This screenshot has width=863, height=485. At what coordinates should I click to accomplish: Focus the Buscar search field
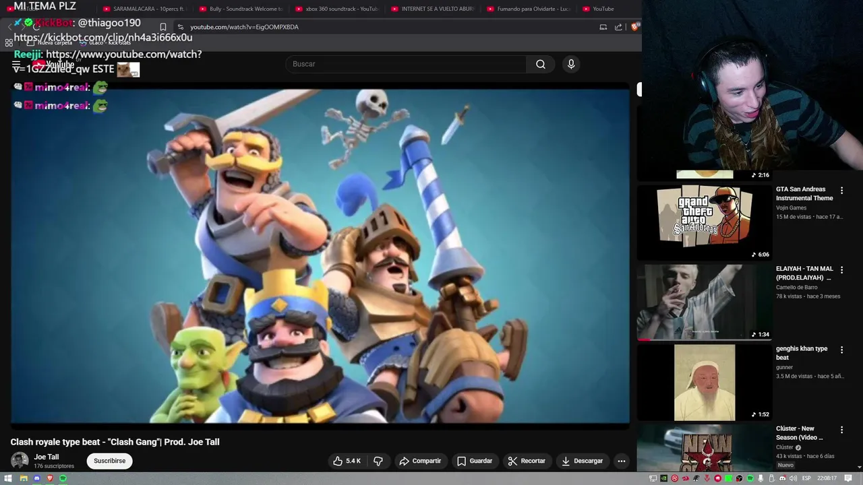[407, 64]
